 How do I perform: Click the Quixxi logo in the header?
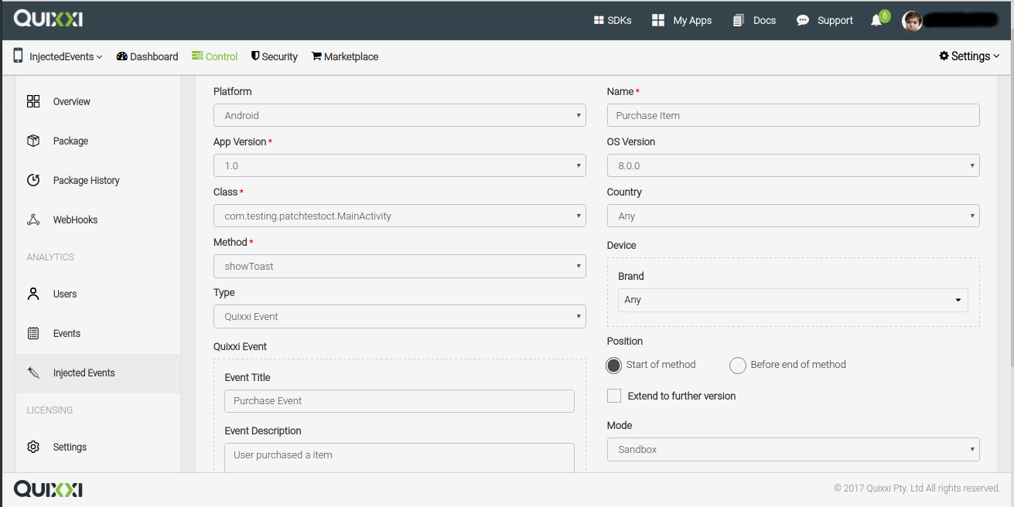tap(48, 19)
